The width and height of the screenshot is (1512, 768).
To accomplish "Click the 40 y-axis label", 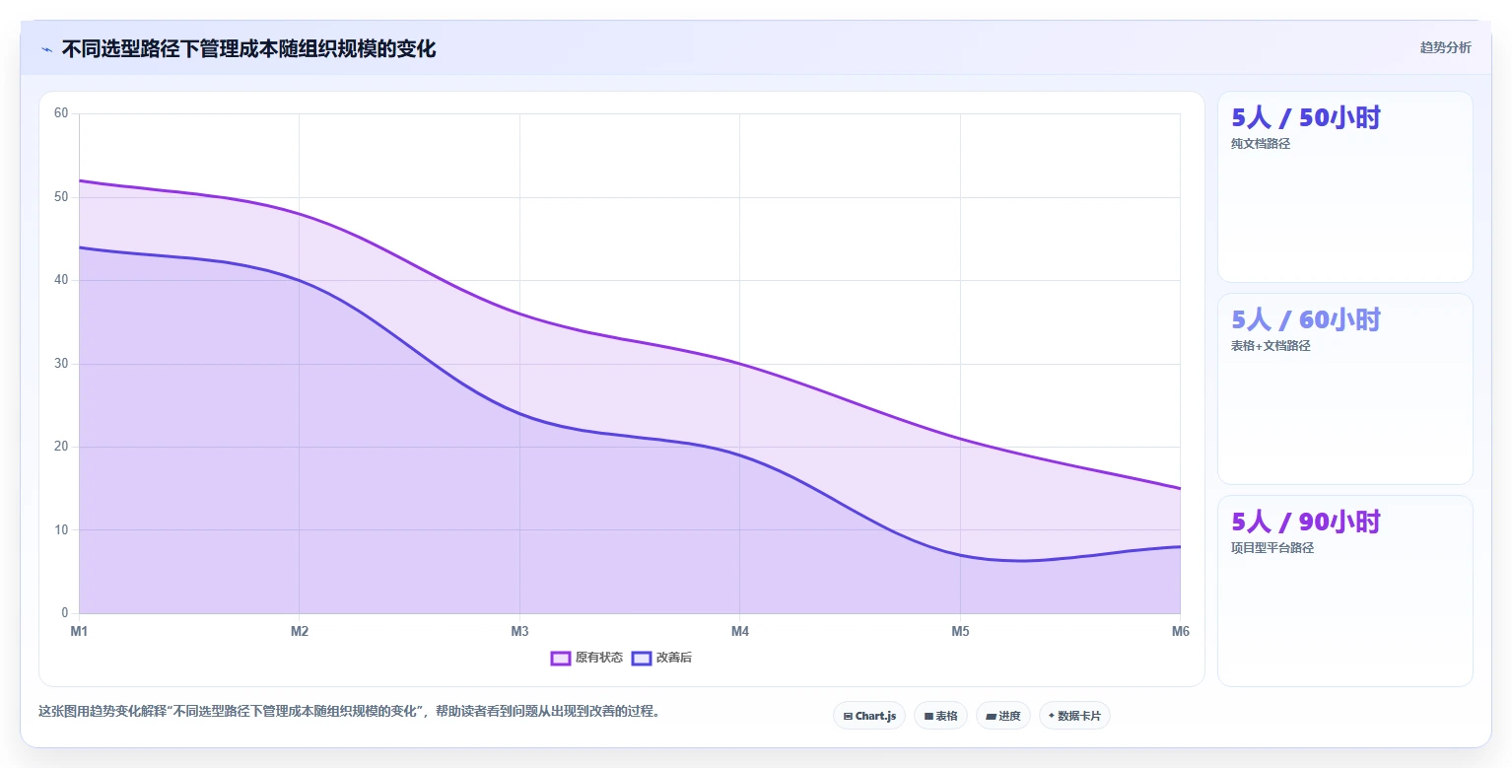I will click(61, 280).
